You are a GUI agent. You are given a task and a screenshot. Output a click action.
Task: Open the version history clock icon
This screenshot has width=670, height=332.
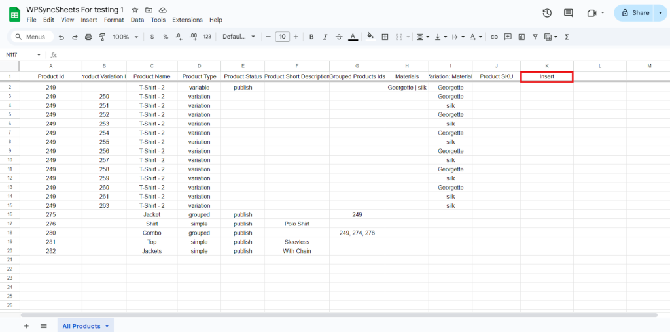point(547,13)
